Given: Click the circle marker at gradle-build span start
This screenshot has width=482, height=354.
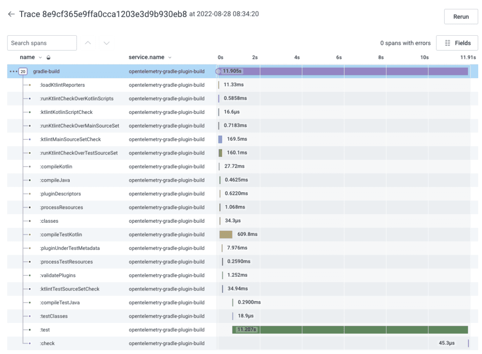Looking at the screenshot, I should 218,72.
